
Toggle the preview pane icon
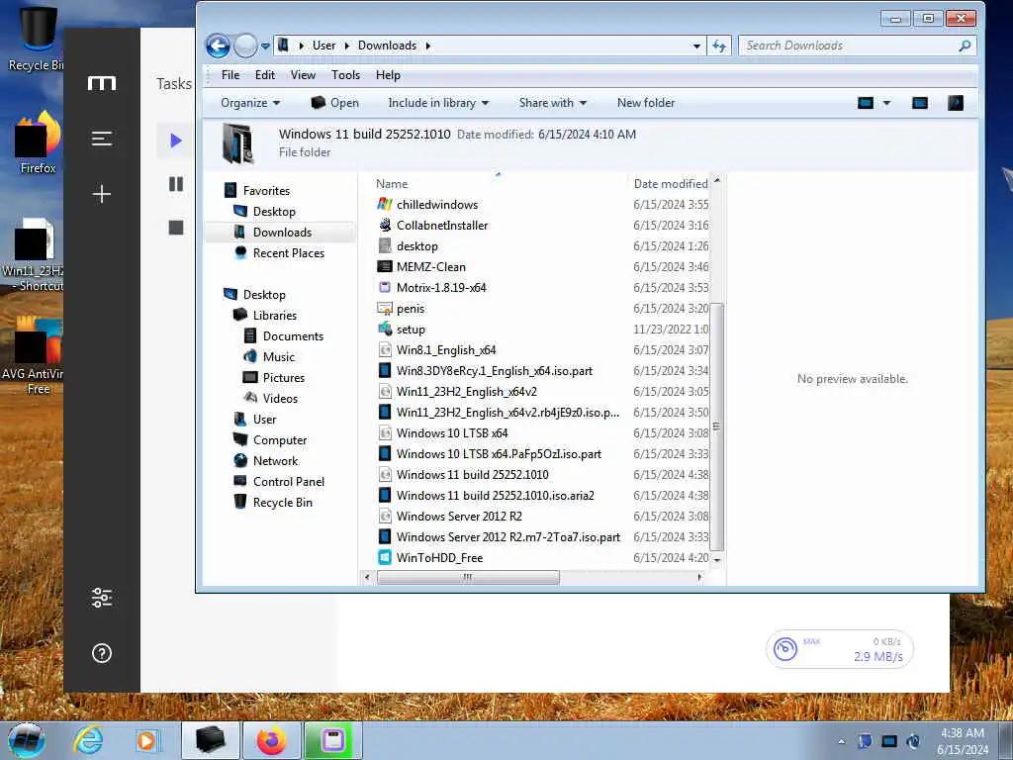[x=919, y=103]
